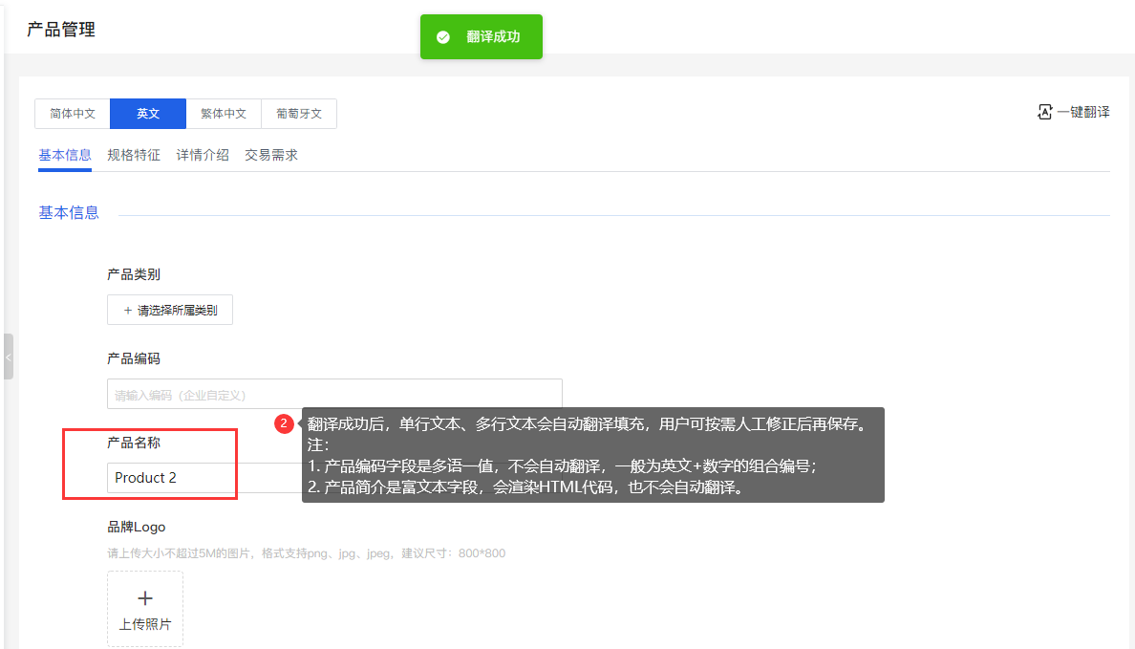Open the 规格特征 section tab
The image size is (1135, 649).
tap(134, 154)
